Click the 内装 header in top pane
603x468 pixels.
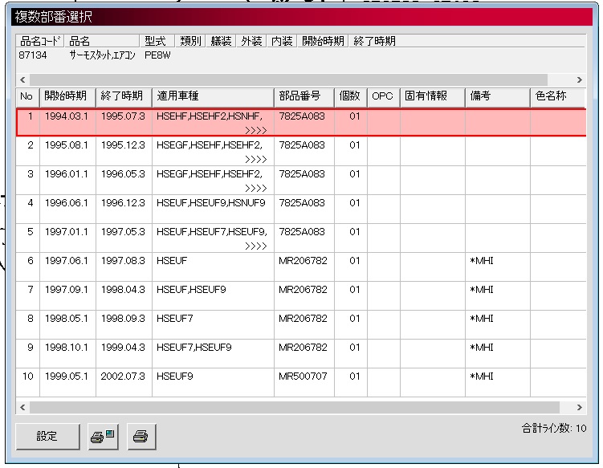coord(282,41)
